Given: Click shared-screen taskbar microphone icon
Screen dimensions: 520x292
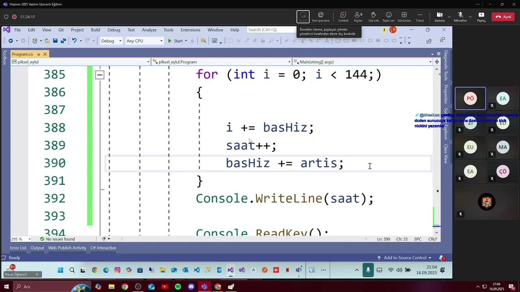Looking at the screenshot, I should [368, 270].
